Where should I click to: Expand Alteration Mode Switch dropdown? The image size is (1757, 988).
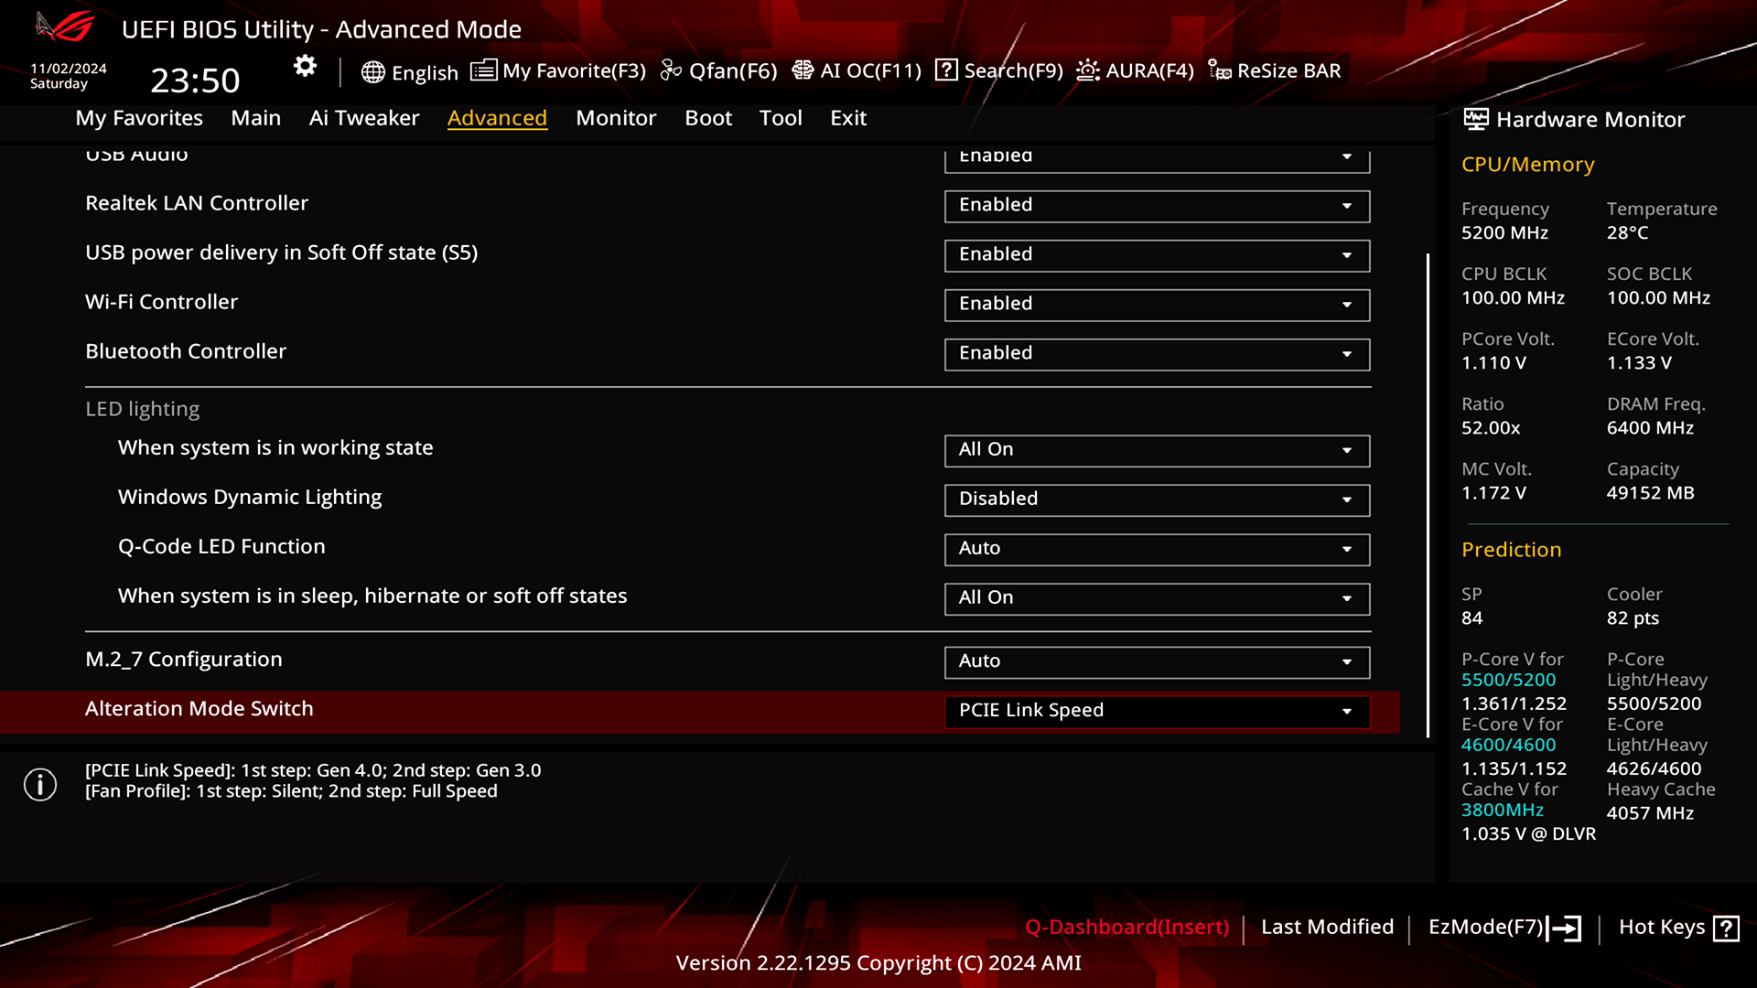coord(1348,709)
